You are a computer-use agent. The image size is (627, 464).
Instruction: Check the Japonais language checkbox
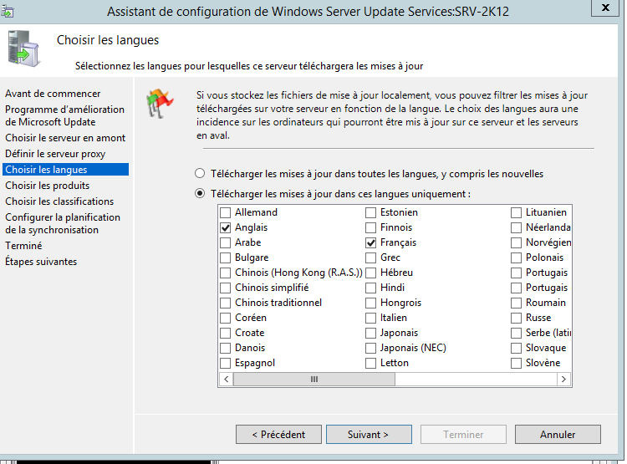pyautogui.click(x=370, y=333)
